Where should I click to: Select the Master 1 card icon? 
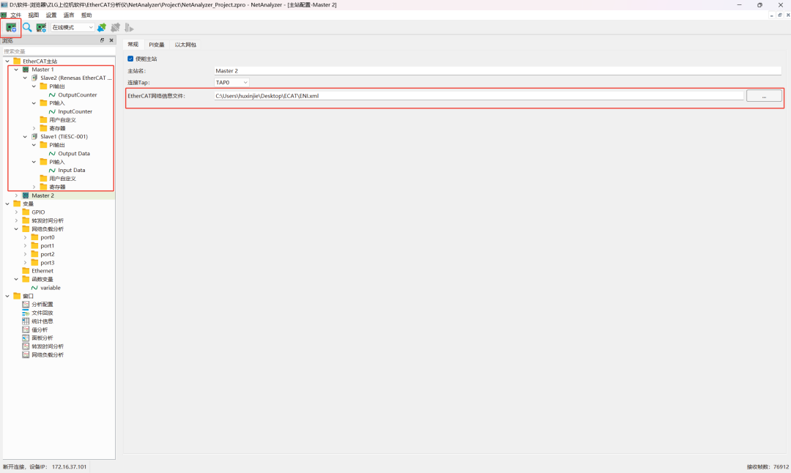pos(26,70)
